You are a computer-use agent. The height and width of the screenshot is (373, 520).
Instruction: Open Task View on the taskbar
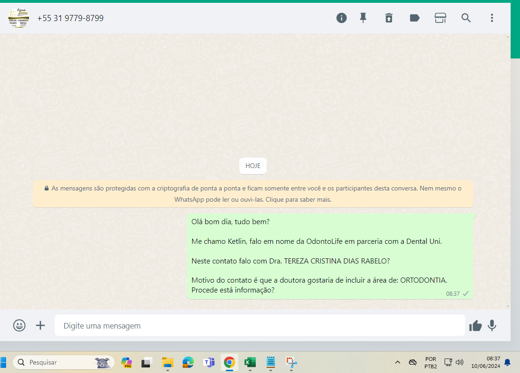pos(147,362)
